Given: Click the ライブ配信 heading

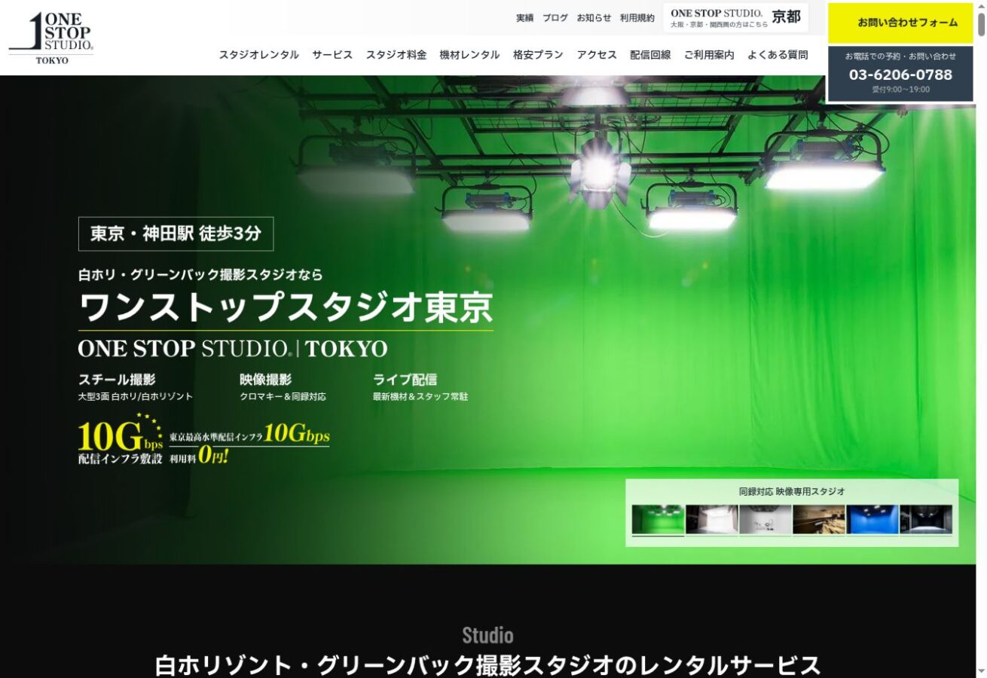Looking at the screenshot, I should tap(405, 380).
